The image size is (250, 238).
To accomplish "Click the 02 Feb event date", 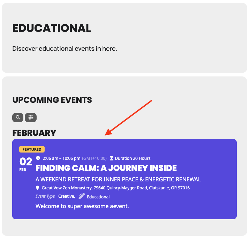I will pos(25,164).
